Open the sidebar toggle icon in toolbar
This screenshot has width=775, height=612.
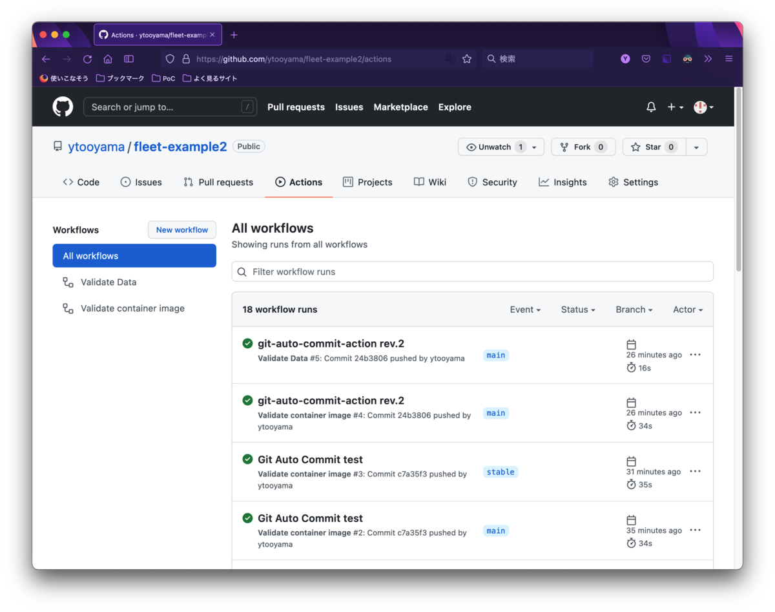(x=129, y=59)
